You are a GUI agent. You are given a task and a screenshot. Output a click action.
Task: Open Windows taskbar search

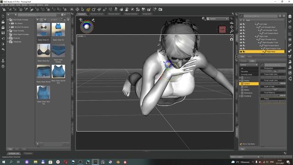(11, 162)
